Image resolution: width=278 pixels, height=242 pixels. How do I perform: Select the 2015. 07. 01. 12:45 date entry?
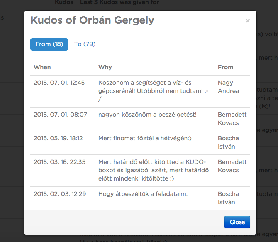tap(59, 83)
